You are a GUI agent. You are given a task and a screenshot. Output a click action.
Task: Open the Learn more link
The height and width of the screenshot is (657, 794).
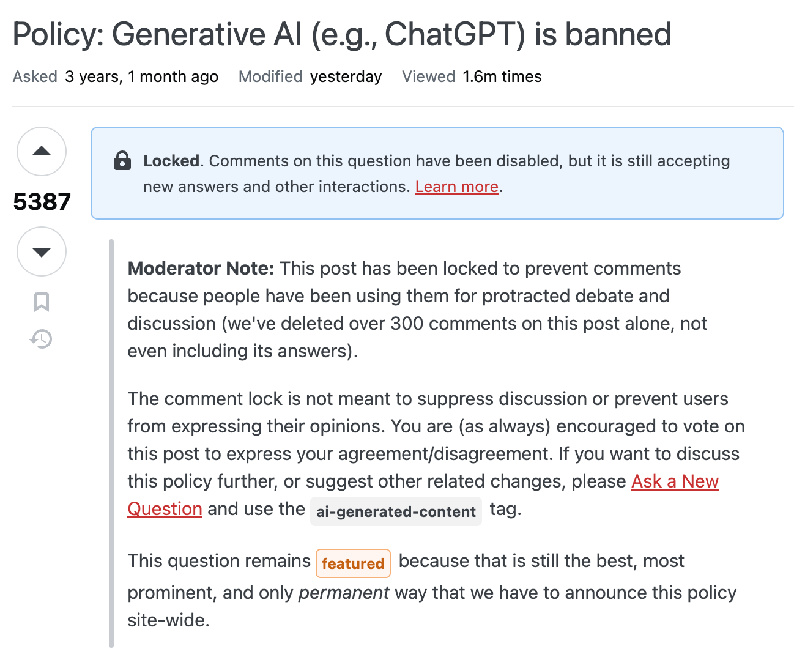(x=456, y=187)
